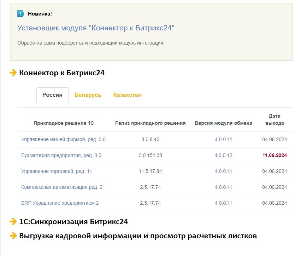Click the orange arrow beside 1С:Синхронизация Битрикс24
Image resolution: width=301 pixels, height=256 pixels.
(13, 221)
